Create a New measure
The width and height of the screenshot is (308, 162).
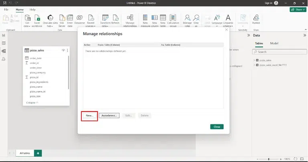[145, 20]
